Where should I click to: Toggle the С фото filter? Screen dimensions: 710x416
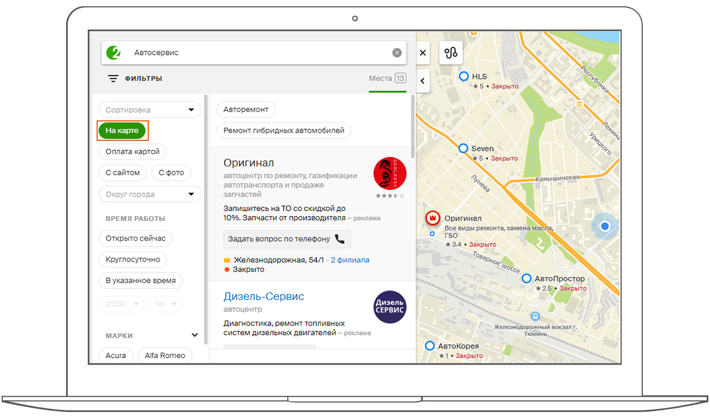pos(171,173)
